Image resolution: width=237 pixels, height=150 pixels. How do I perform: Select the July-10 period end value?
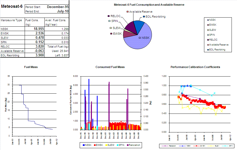coord(63,11)
